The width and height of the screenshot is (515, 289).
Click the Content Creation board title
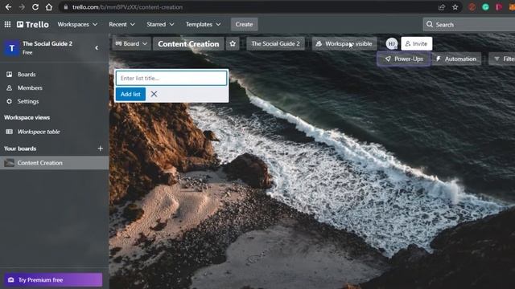188,44
